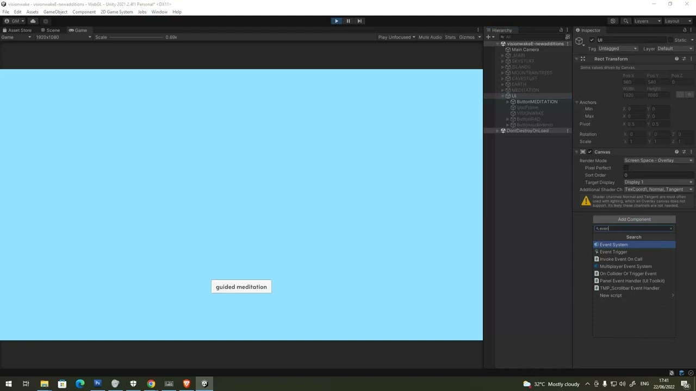Click the Hierarchy search field

click(532, 37)
